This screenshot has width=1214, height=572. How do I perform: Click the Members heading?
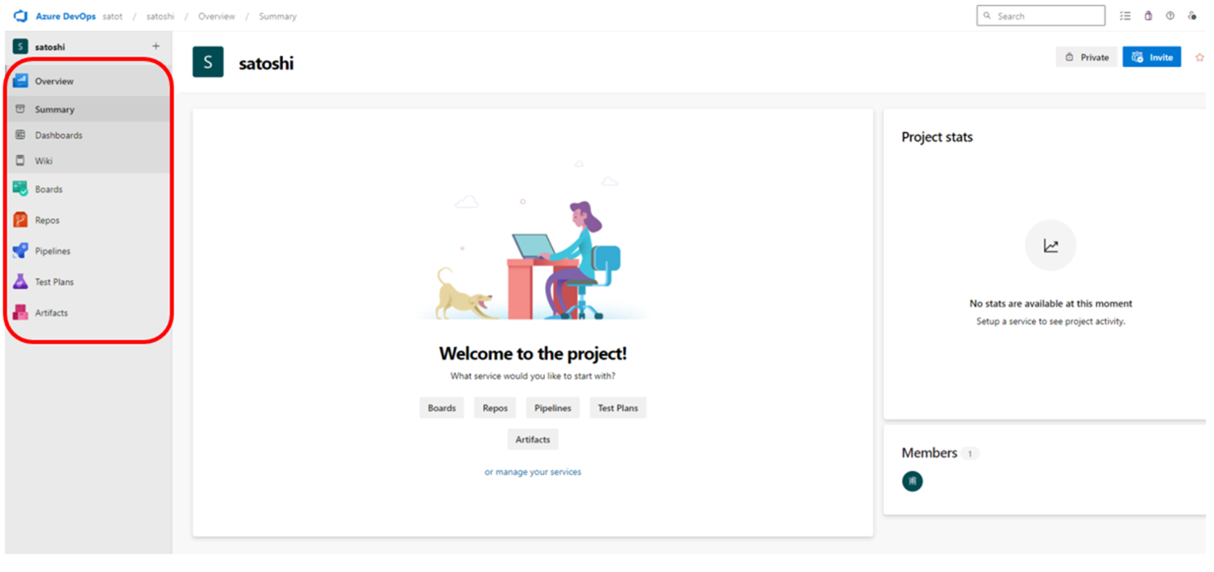(929, 453)
